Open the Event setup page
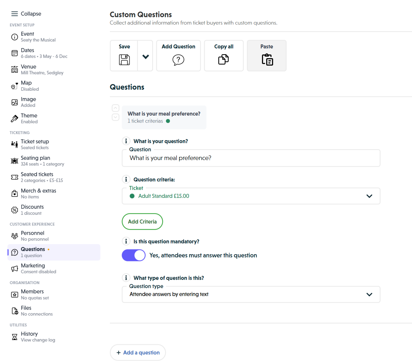The height and width of the screenshot is (363, 412). pyautogui.click(x=28, y=37)
